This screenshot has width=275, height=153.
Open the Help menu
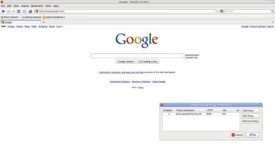pos(56,6)
